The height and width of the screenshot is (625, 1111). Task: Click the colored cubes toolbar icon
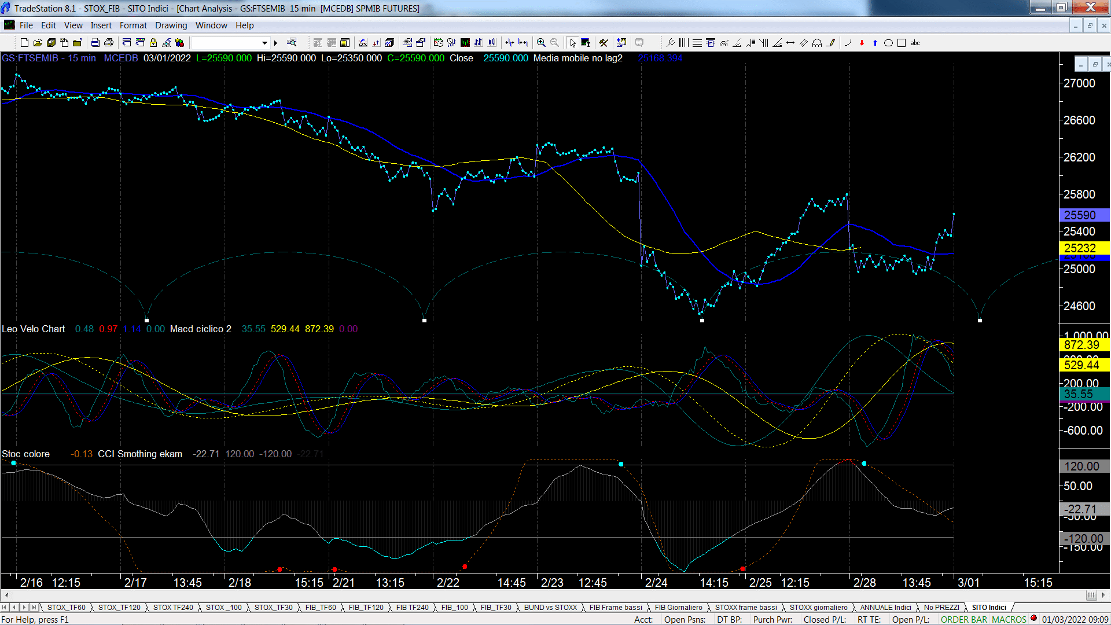point(180,43)
